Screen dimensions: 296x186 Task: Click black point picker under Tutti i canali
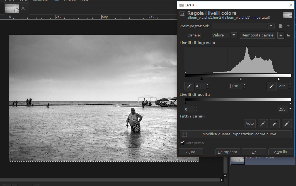click(262, 124)
